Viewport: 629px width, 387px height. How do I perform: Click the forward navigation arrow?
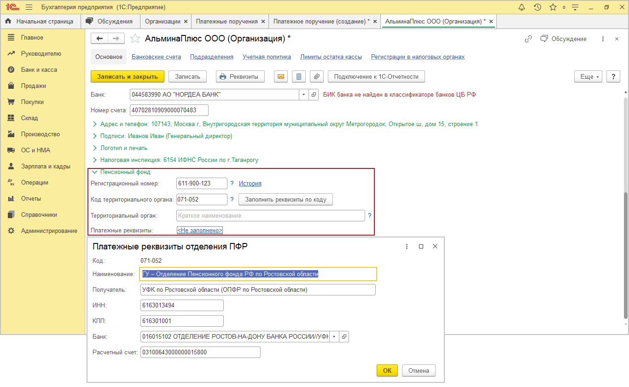116,39
